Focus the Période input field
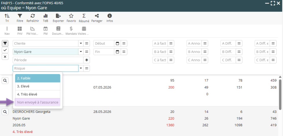The height and width of the screenshot is (136, 283). pyautogui.click(x=48, y=60)
